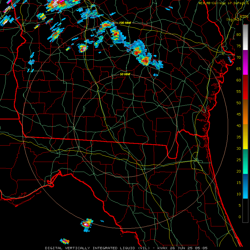
Task: Click the 26 JUN 25 05:05 timestamp
Action: pyautogui.click(x=189, y=248)
